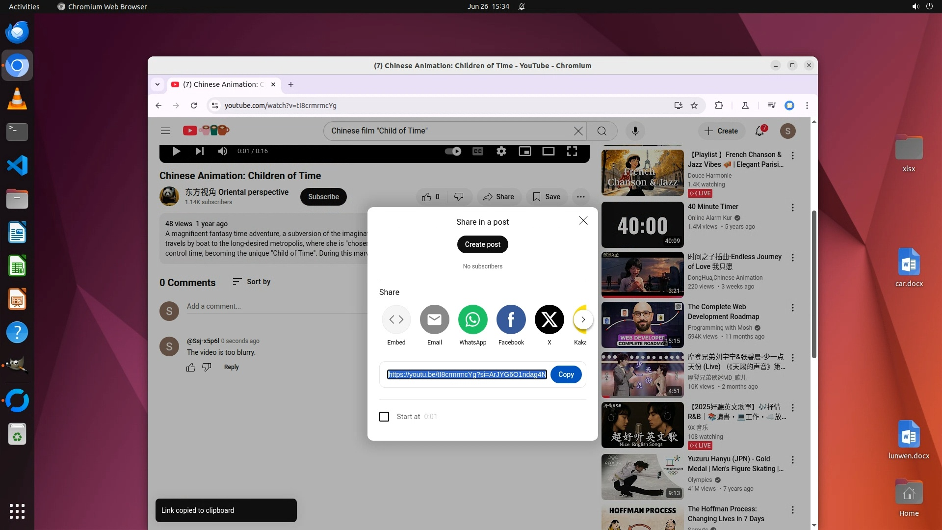Open the tab search dropdown arrow
This screenshot has width=942, height=530.
click(x=157, y=84)
